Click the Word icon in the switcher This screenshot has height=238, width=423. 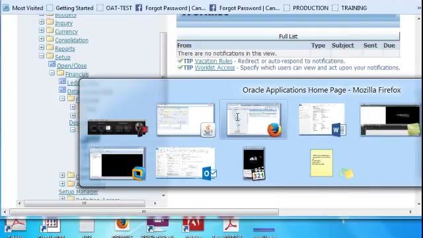(339, 130)
